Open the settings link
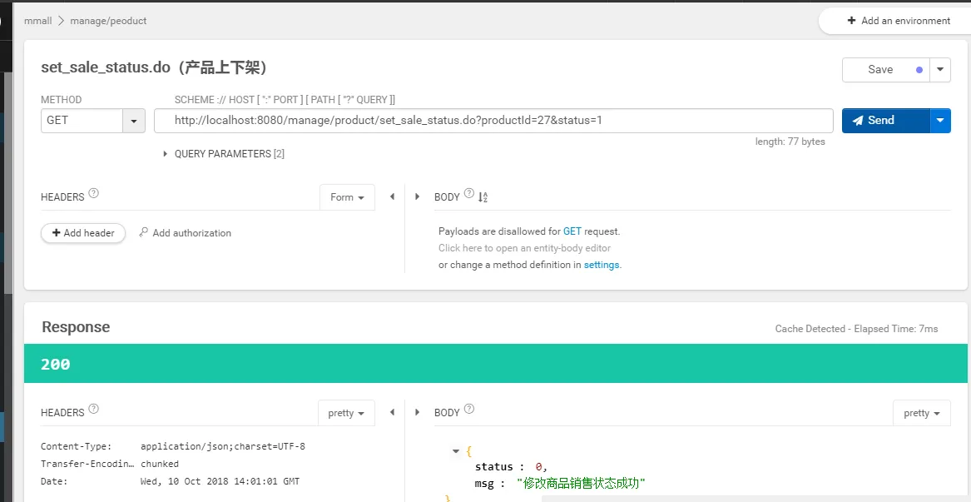 pyautogui.click(x=602, y=265)
